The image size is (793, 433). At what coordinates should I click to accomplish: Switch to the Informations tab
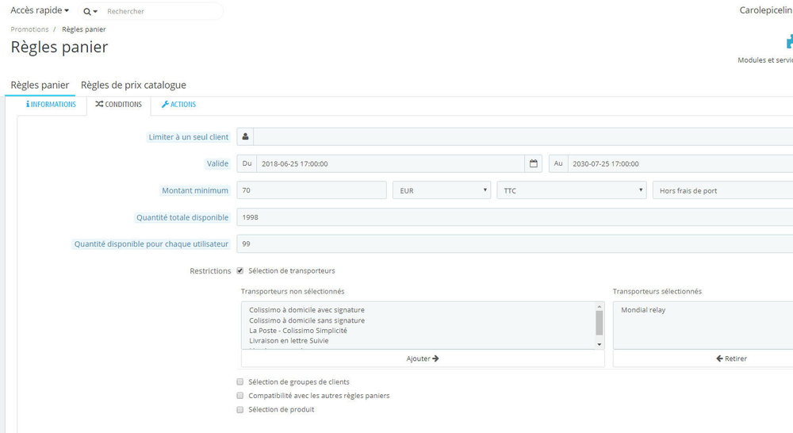(x=51, y=104)
